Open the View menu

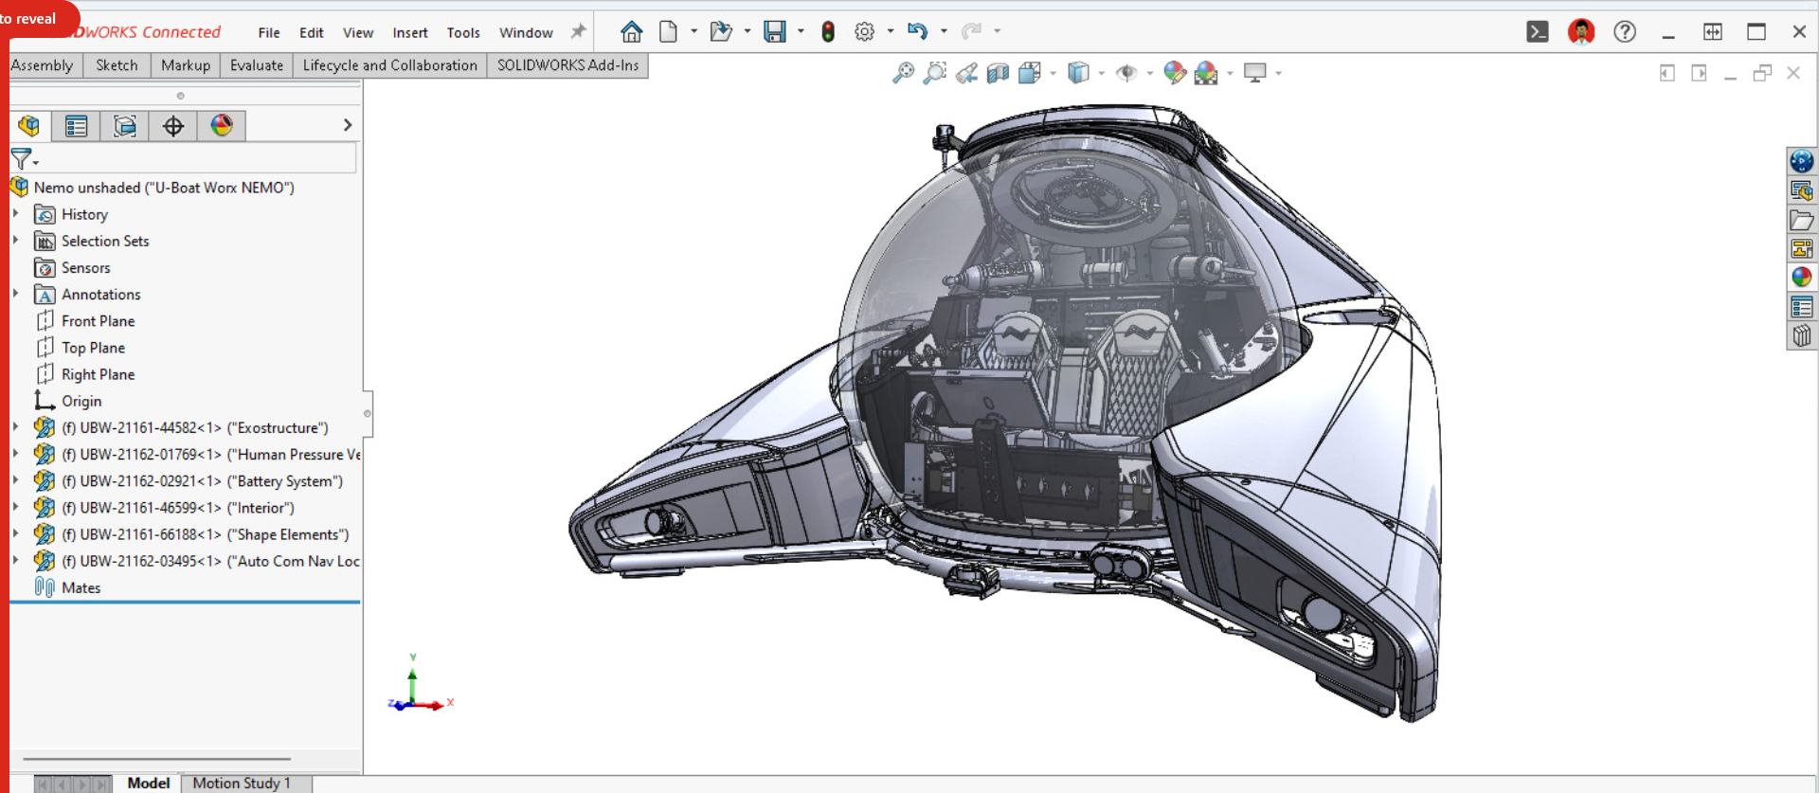tap(358, 32)
